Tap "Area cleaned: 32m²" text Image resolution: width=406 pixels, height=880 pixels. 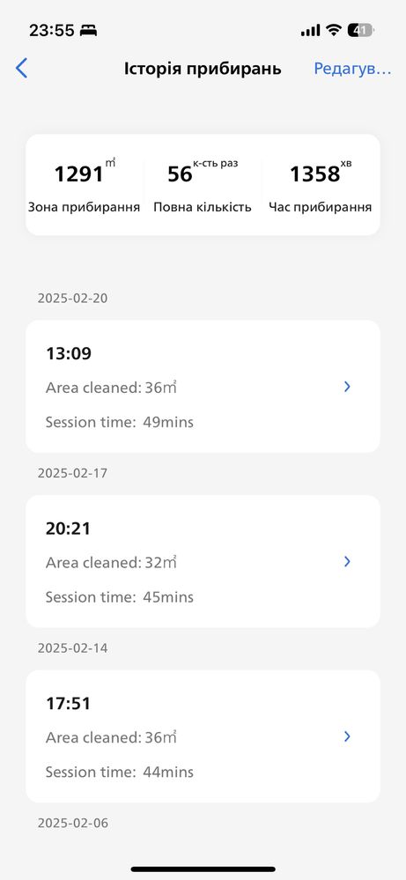click(111, 562)
